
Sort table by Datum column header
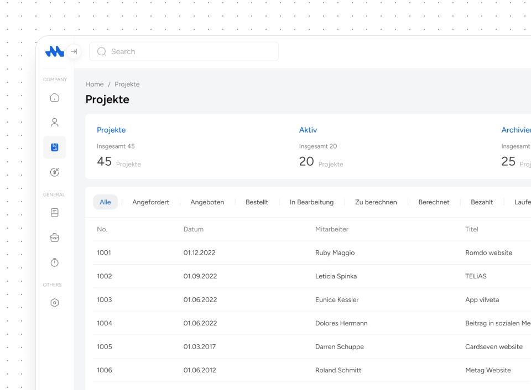point(194,229)
